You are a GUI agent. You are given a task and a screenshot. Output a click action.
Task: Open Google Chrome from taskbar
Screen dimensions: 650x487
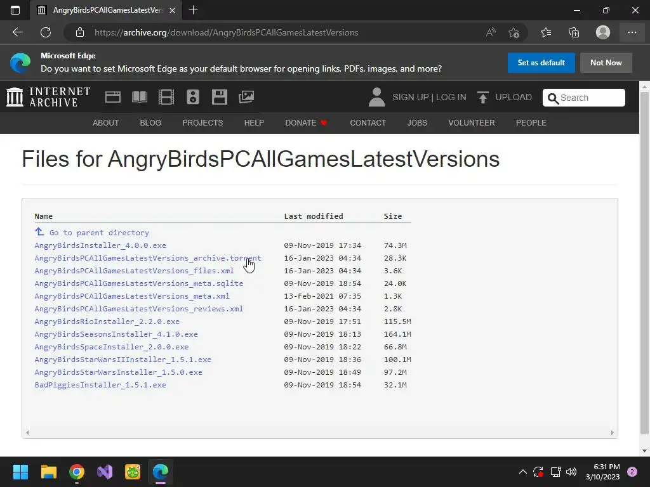pyautogui.click(x=77, y=472)
